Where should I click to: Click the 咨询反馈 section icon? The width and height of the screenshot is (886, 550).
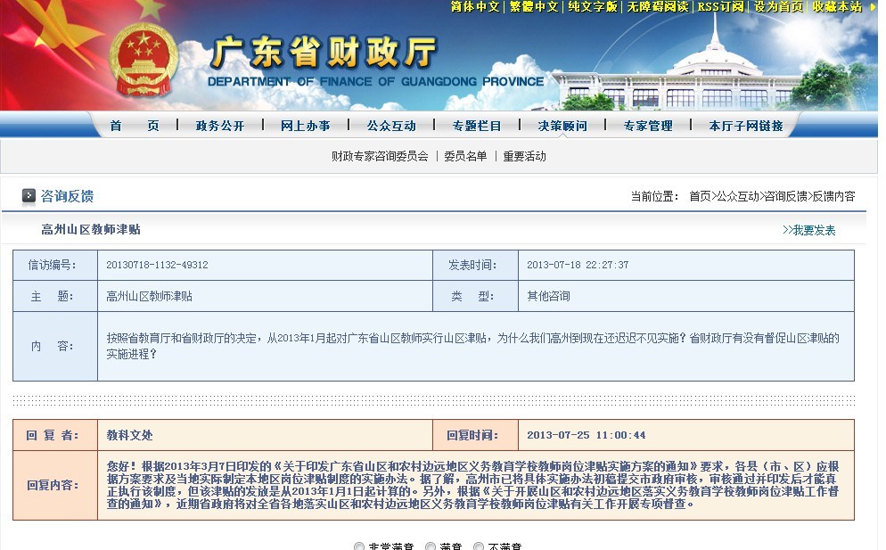click(29, 196)
